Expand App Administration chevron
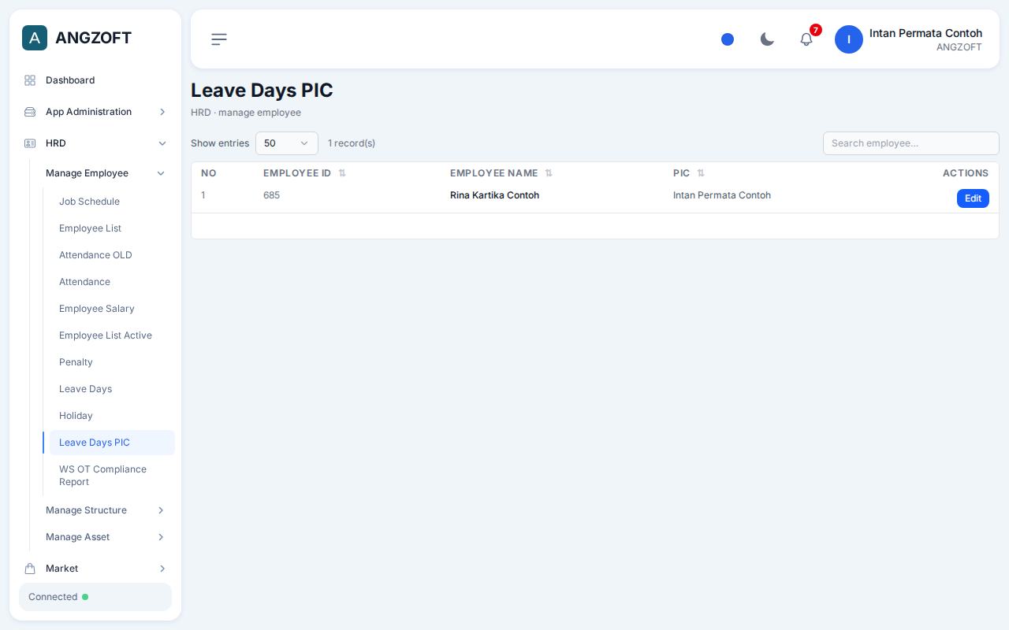Viewport: 1009px width, 630px height. [162, 112]
